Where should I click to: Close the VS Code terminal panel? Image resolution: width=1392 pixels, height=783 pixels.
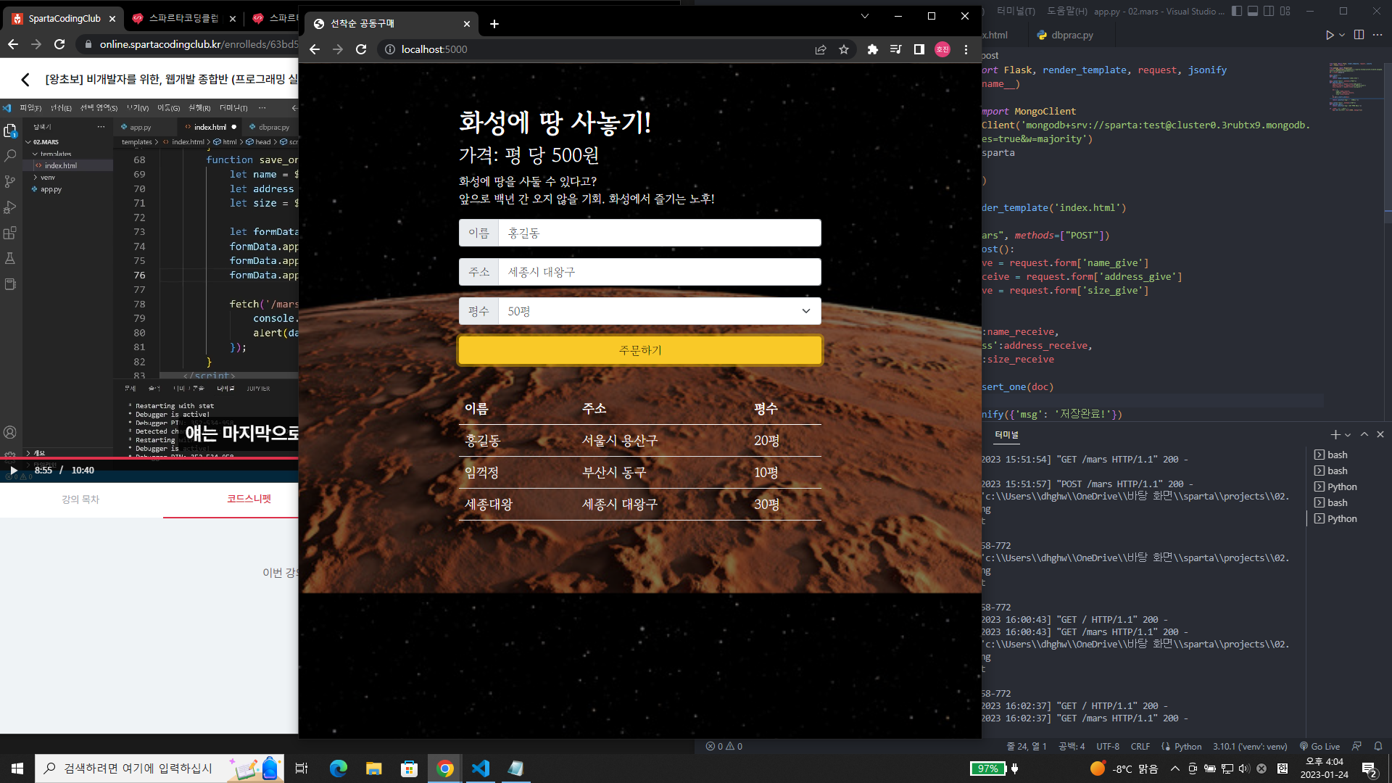point(1380,434)
